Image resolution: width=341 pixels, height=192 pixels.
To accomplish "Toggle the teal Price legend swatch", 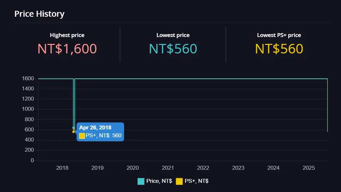I will (141, 181).
